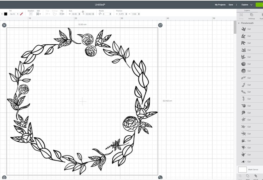Click the height H size field
Screen dimensions: 263x180
pyautogui.click(x=88, y=14)
